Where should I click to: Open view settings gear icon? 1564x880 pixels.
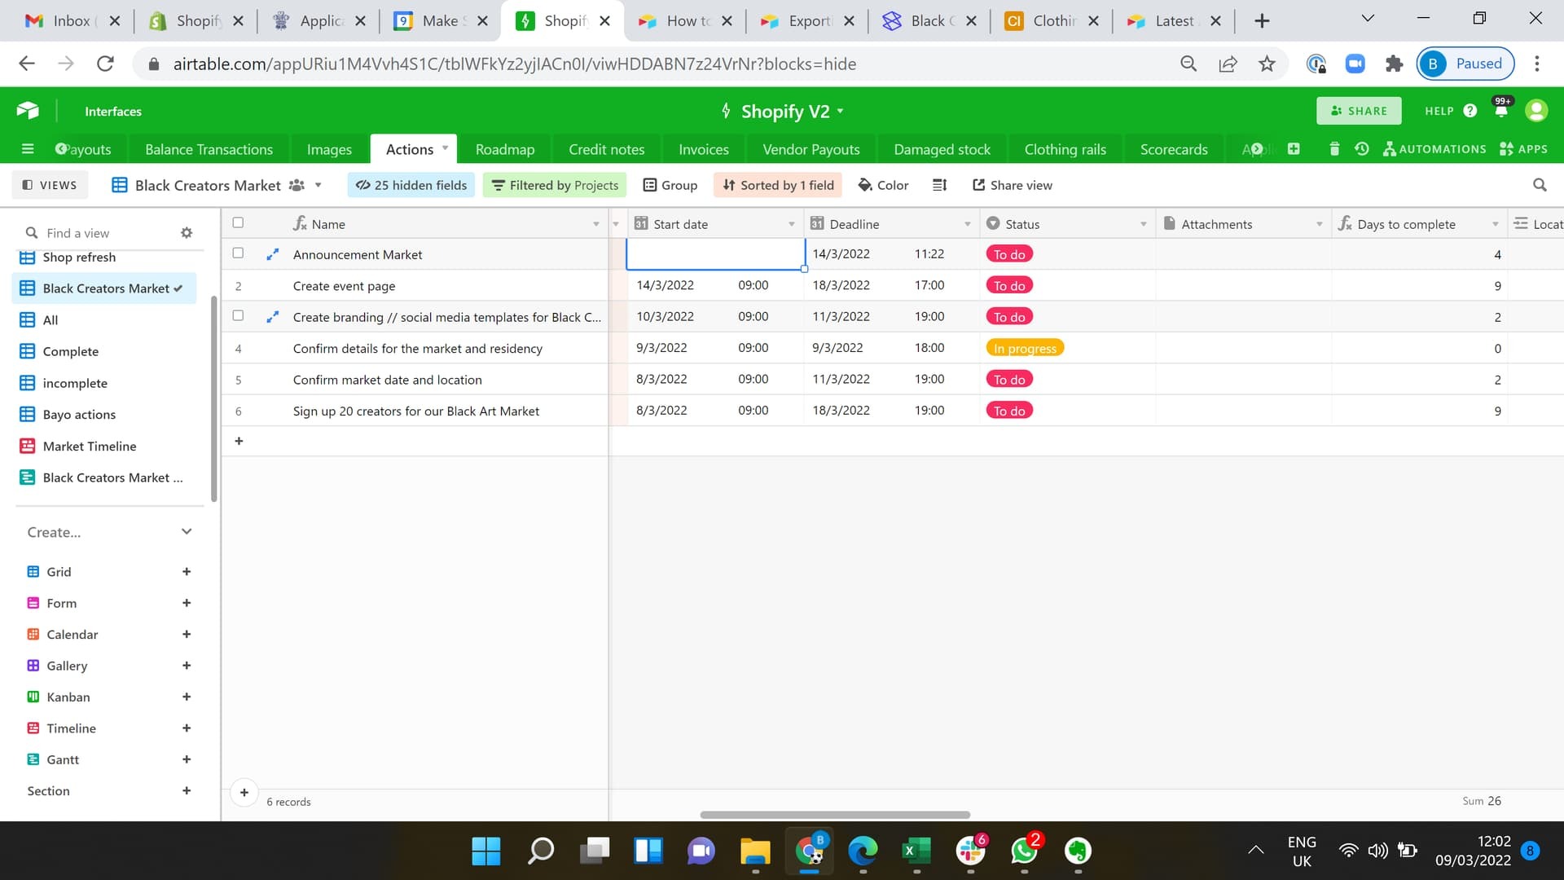(187, 233)
